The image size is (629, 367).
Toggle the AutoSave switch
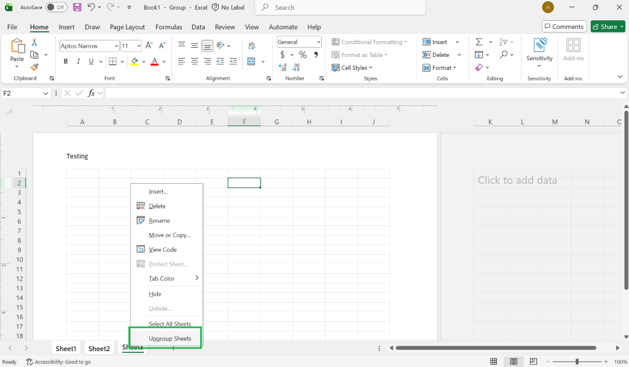tap(56, 7)
